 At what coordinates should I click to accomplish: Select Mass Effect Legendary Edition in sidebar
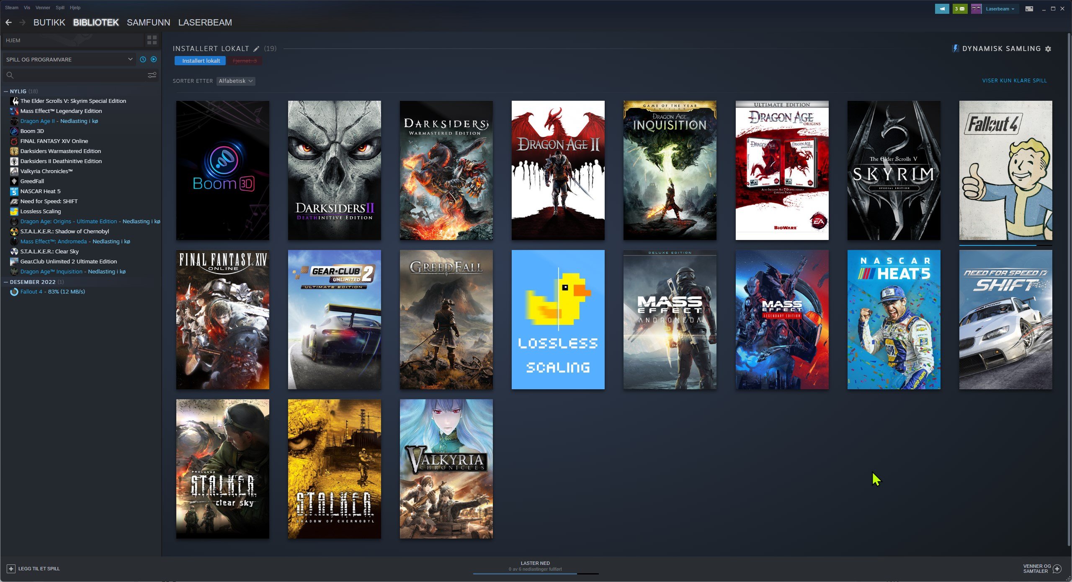tap(61, 111)
